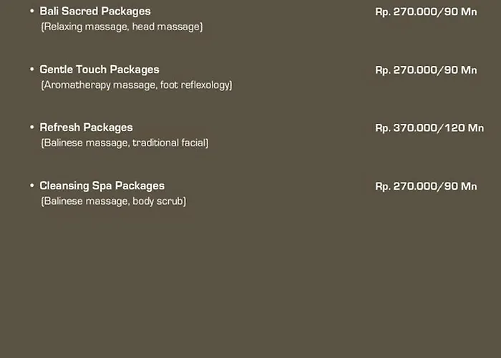Click the Bali Sacred price Rp. 270.000/90 Mn
This screenshot has width=501, height=358.
426,12
